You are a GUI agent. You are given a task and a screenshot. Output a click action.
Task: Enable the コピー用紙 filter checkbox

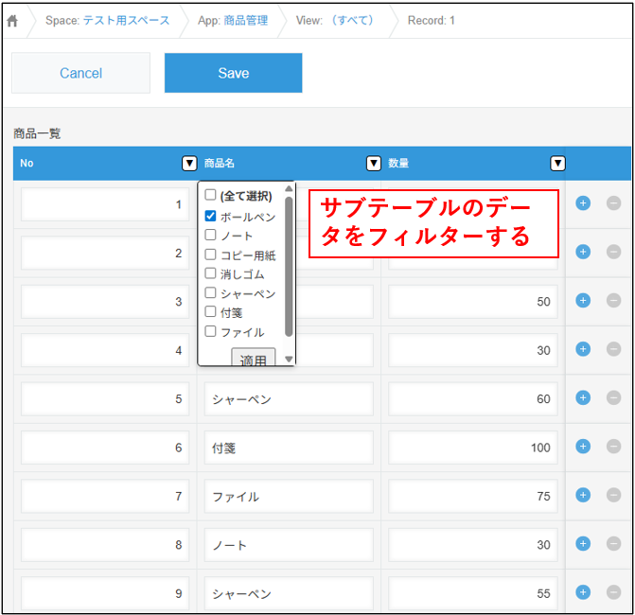[211, 255]
